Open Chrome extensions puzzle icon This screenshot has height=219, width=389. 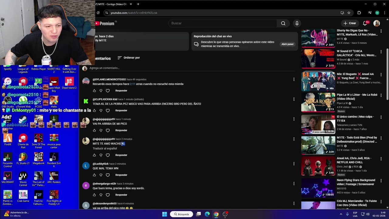tap(359, 13)
